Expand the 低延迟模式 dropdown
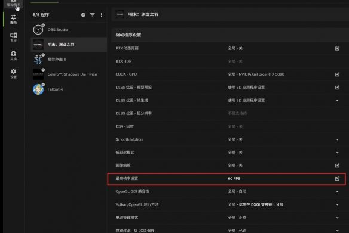Image resolution: width=349 pixels, height=233 pixels. 338,153
